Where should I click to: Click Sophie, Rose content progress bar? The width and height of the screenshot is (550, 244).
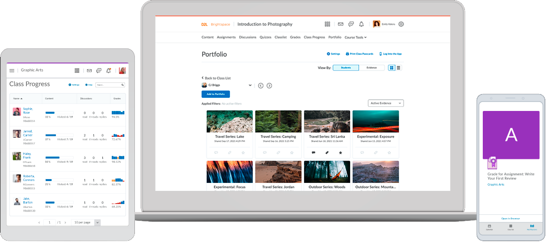(59, 113)
